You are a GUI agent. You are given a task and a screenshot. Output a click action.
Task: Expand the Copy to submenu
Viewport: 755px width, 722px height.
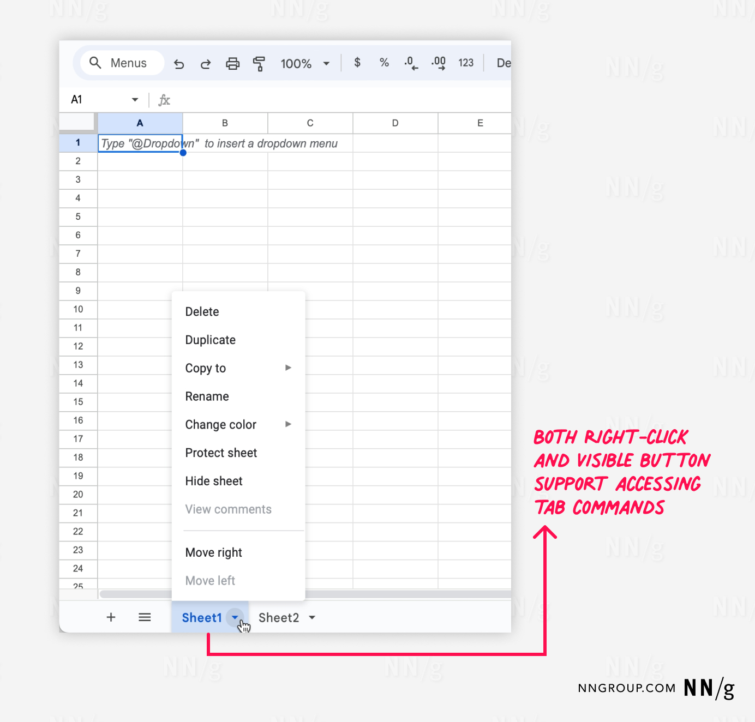[x=238, y=368]
